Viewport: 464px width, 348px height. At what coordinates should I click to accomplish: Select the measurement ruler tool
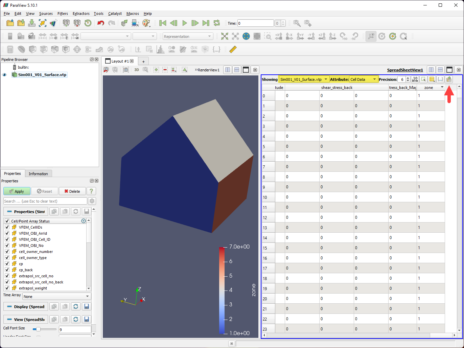tap(233, 49)
